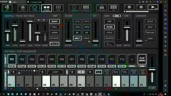The image size is (171, 96).
Task: Select the NP filter type
Action: click(87, 33)
